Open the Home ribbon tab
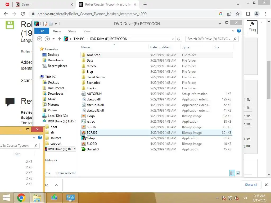Screen dimensions: 271x203 click(57, 31)
